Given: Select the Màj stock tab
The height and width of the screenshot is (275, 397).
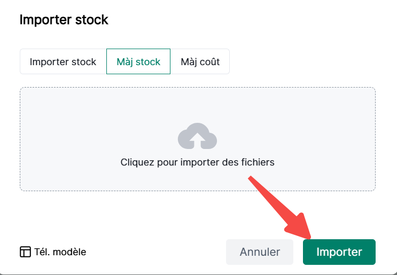Looking at the screenshot, I should [x=138, y=61].
